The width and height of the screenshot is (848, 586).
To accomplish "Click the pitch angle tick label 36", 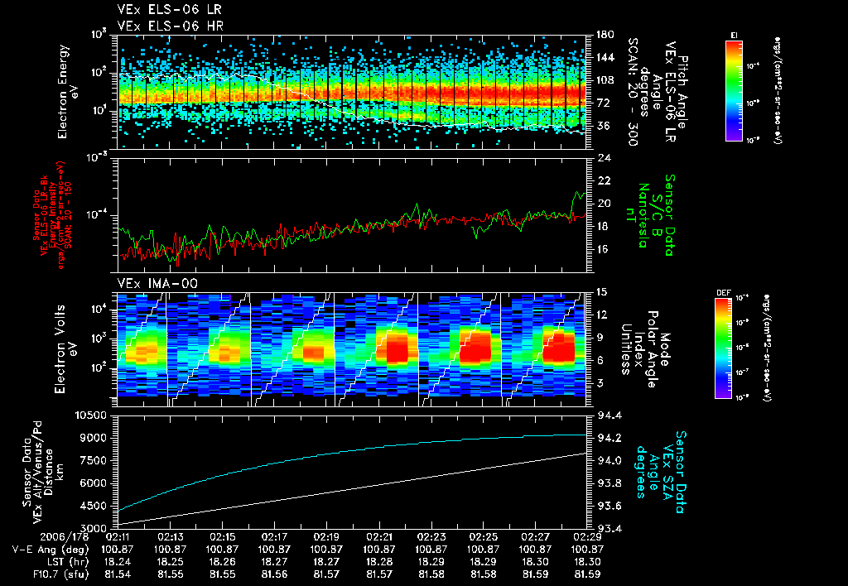I will click(601, 126).
